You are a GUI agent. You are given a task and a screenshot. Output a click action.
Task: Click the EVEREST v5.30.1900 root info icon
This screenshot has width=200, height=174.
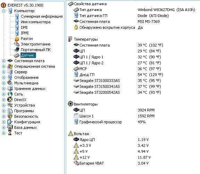coord(3,5)
